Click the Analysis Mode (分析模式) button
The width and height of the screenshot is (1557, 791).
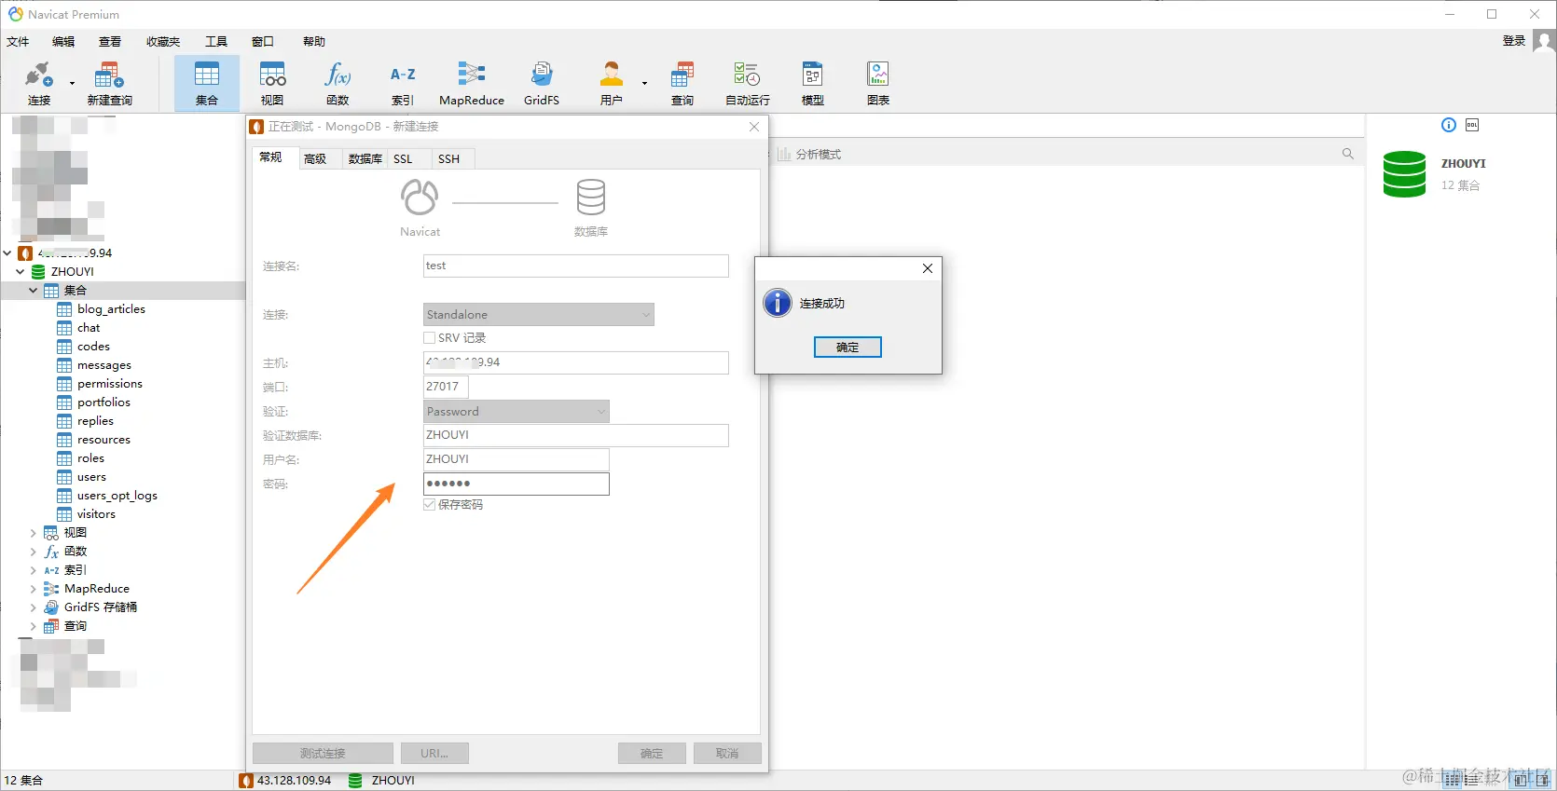coord(809,155)
